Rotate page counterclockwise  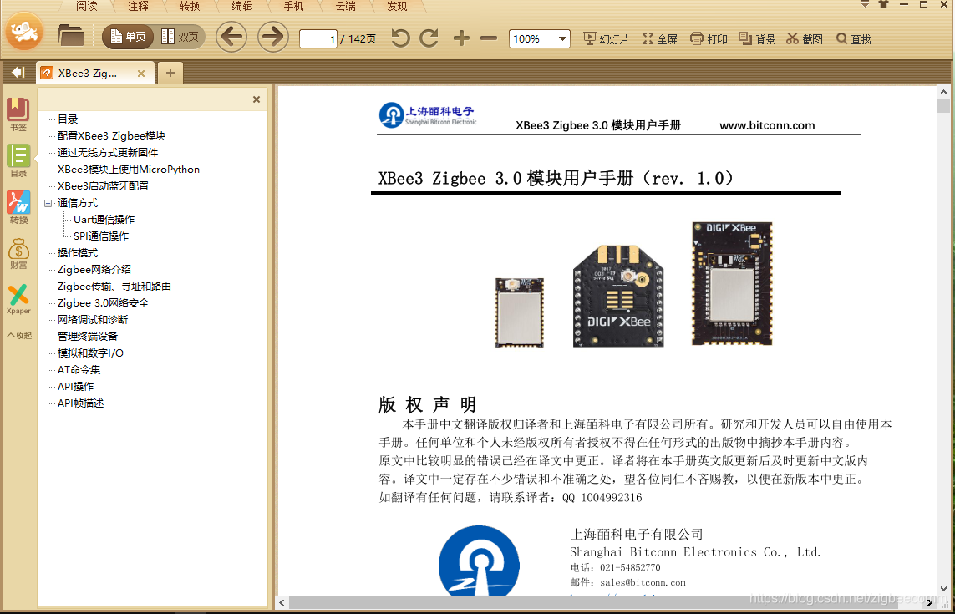[x=400, y=38]
